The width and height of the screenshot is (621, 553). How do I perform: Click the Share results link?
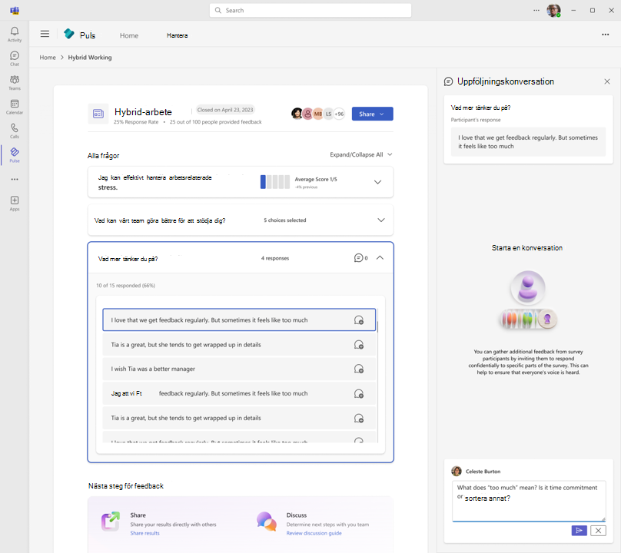click(144, 533)
